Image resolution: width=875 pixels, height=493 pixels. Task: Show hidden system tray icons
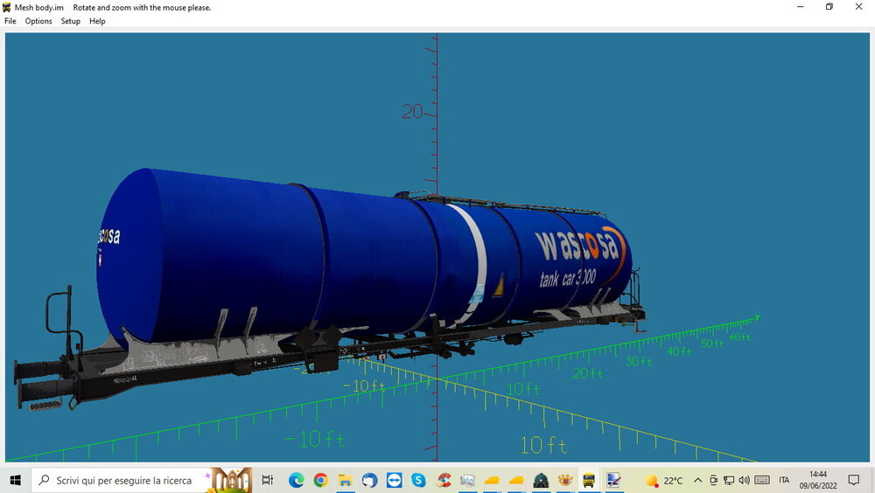(x=697, y=480)
